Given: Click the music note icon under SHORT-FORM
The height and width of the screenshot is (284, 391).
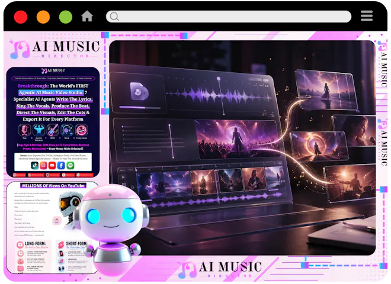Looking at the screenshot, I should [x=61, y=261].
